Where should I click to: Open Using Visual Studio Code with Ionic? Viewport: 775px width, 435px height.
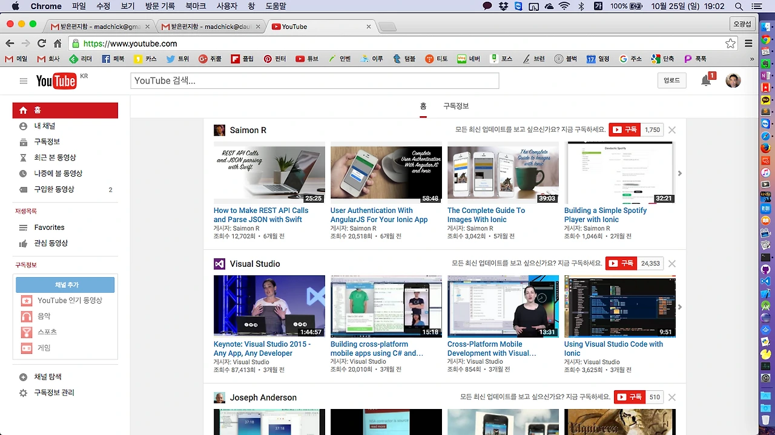coord(613,348)
